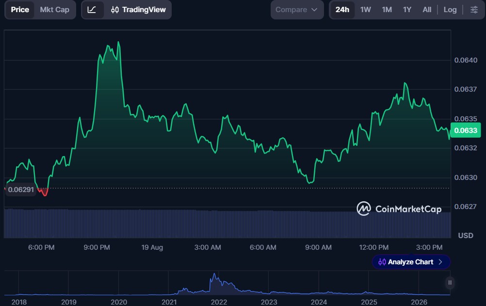Click the Analyze Chart button
Viewport: 486px width, 306px height.
[x=411, y=262]
